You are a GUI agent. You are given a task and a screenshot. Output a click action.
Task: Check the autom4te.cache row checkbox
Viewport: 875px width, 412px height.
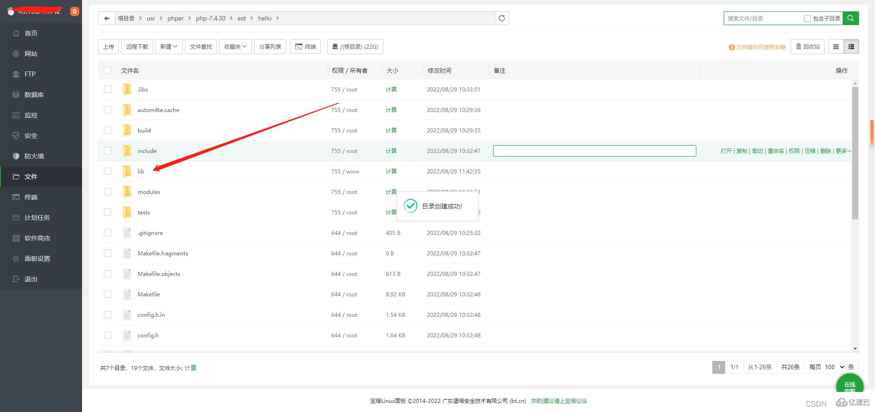pos(108,110)
